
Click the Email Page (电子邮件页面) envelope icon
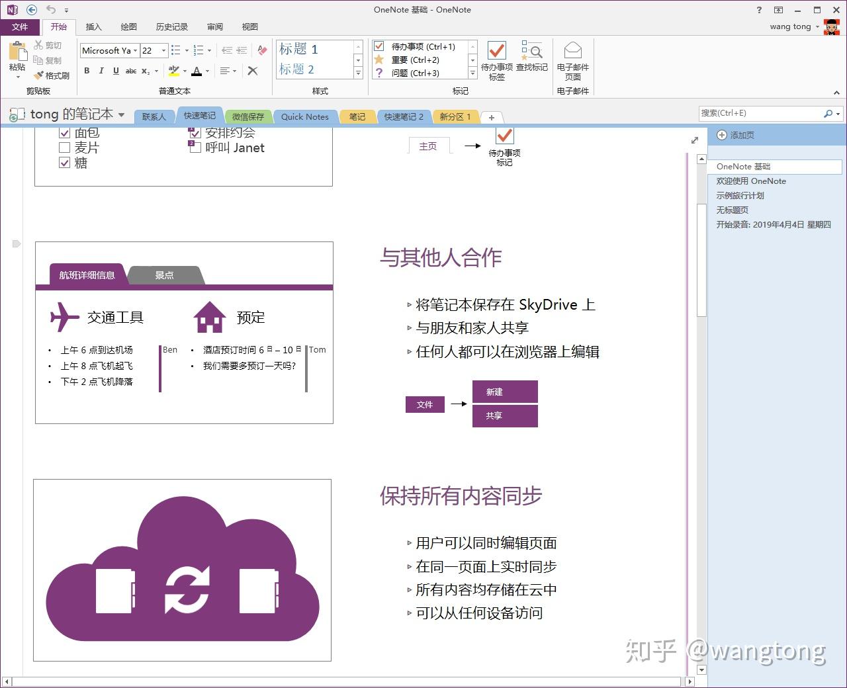(573, 61)
